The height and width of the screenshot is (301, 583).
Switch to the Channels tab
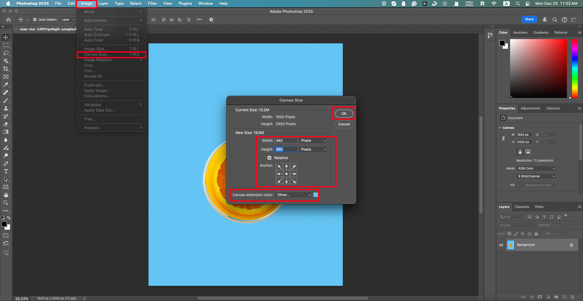click(522, 206)
